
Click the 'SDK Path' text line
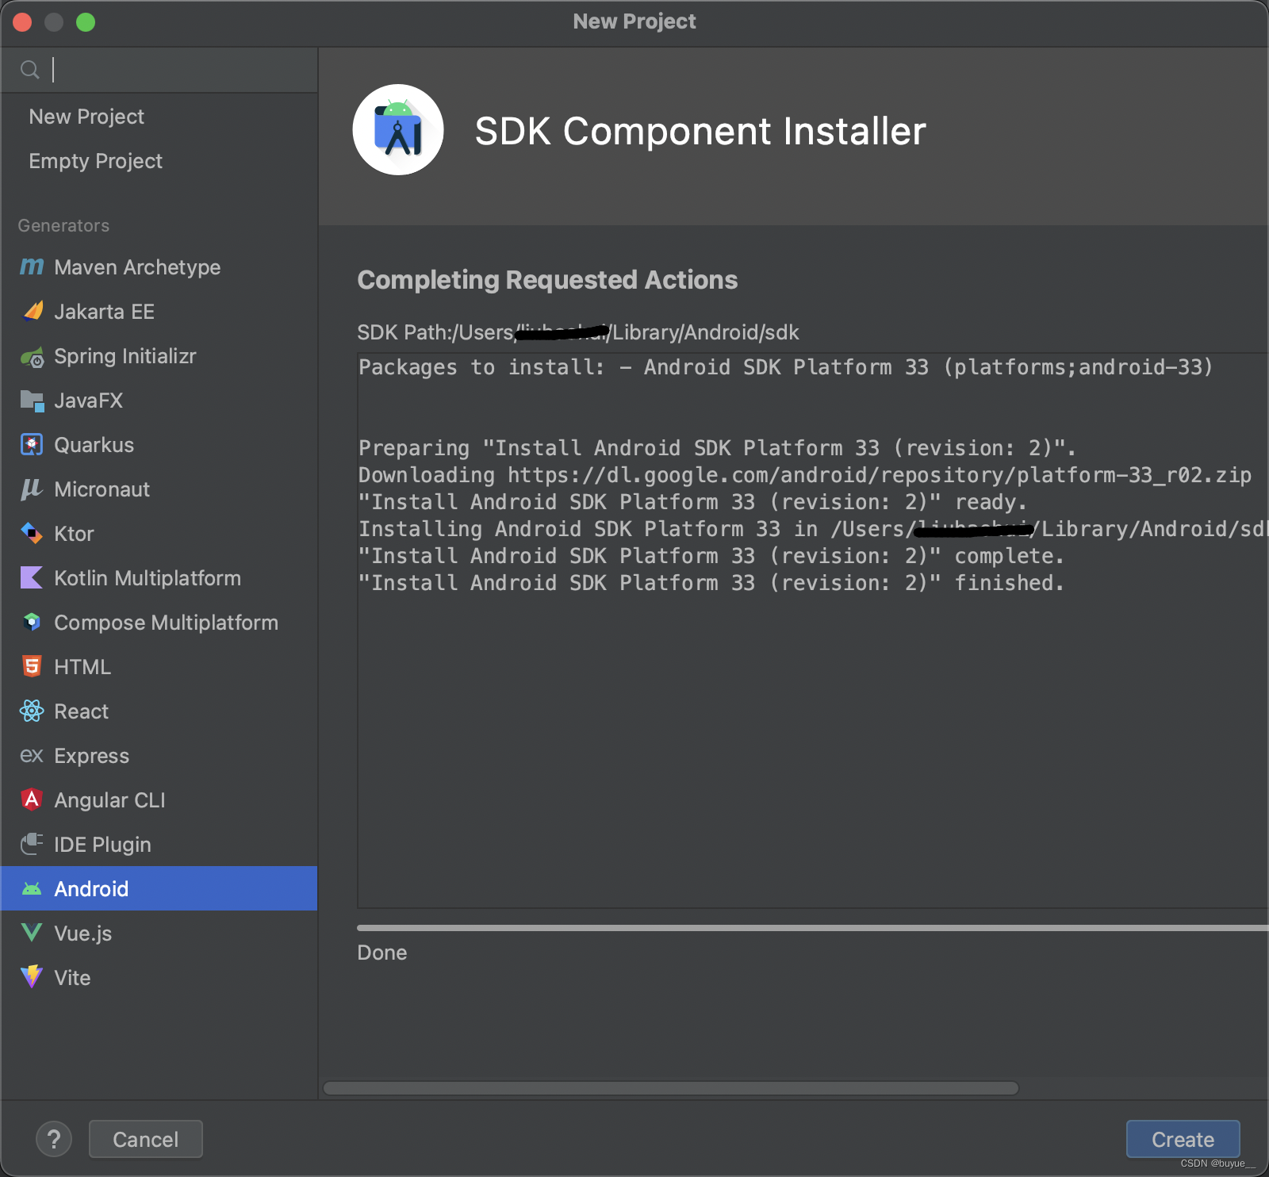(578, 332)
